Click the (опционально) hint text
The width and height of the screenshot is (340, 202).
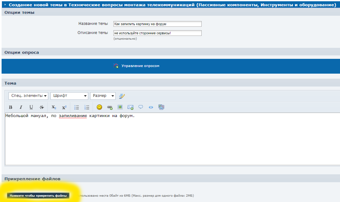[x=125, y=38]
